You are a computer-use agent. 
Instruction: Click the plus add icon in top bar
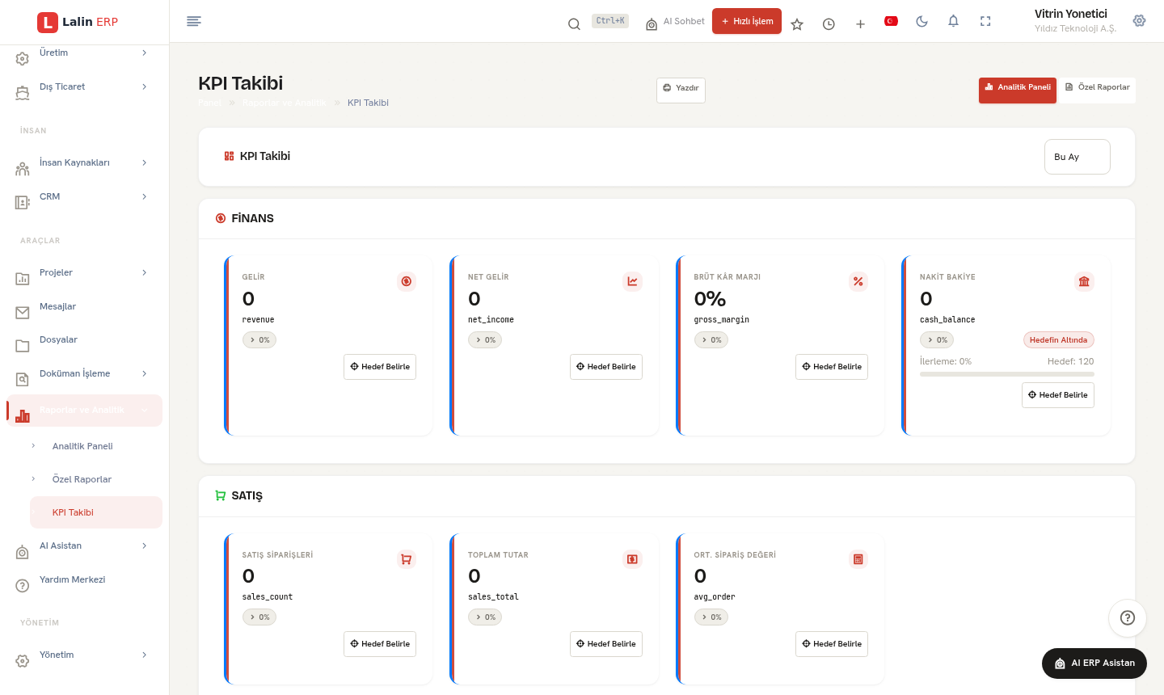[x=860, y=24]
